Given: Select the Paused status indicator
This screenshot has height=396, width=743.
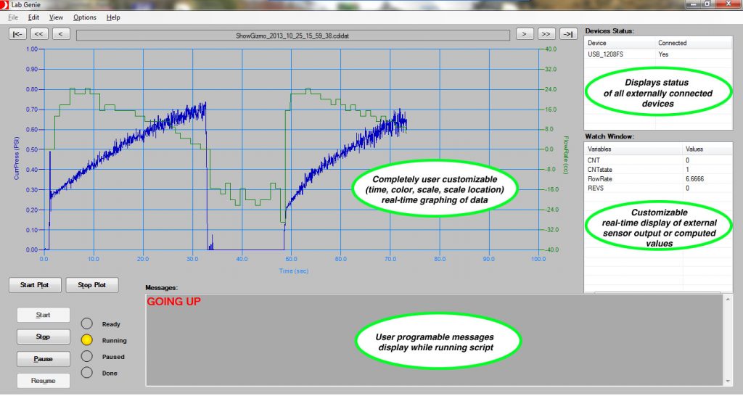Looking at the screenshot, I should 87,357.
